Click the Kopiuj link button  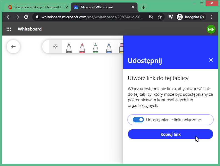pos(170,134)
